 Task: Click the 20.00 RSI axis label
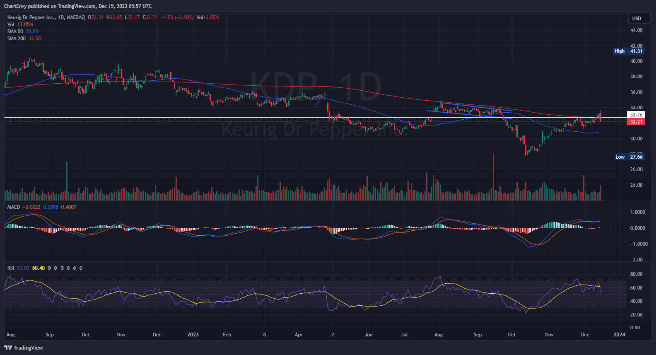coord(636,315)
